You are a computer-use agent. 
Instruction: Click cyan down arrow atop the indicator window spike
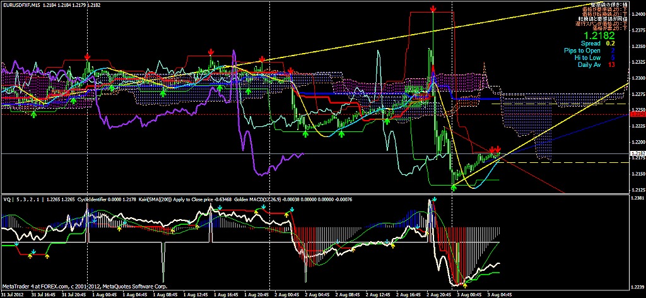click(x=433, y=200)
